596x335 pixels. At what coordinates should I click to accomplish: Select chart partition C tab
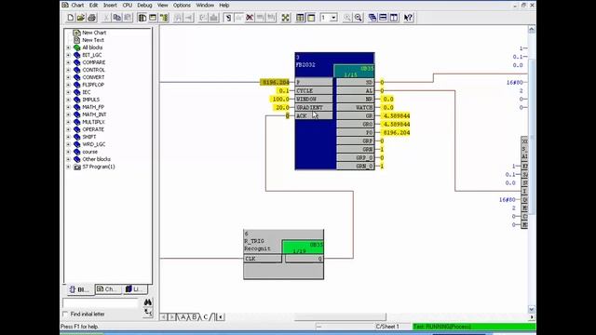pos(206,316)
